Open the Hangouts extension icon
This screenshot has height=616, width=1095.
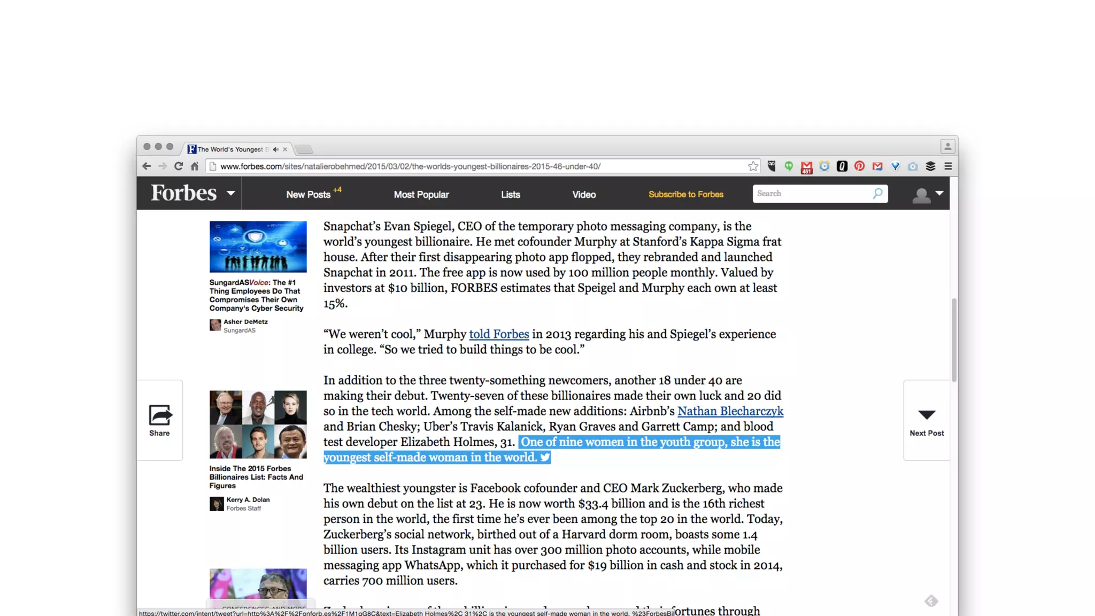(789, 166)
